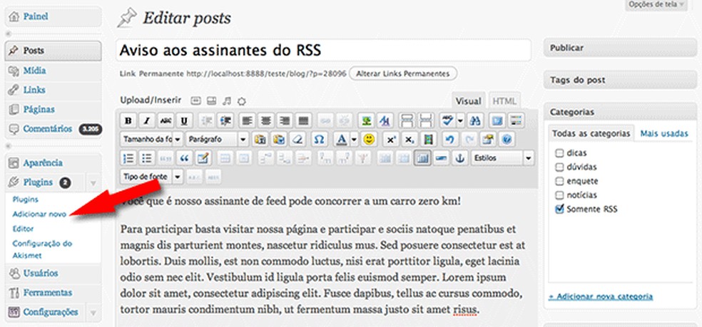702x327 pixels.
Task: Insert an anchor with anchor icon
Action: tap(459, 158)
